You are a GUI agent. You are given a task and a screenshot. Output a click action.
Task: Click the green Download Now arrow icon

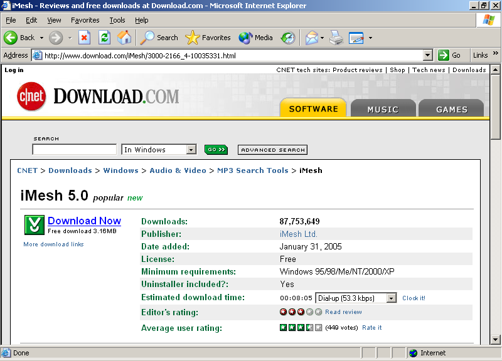(x=35, y=225)
